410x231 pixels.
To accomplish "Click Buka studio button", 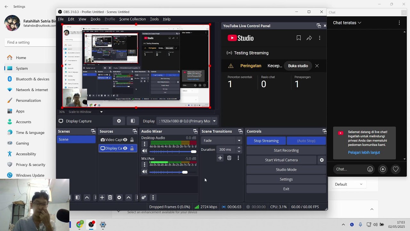I will pos(298,66).
